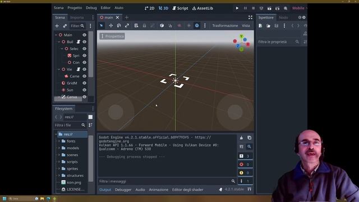
Task: Collapse the Buil node in scene tree
Action: tap(59, 42)
